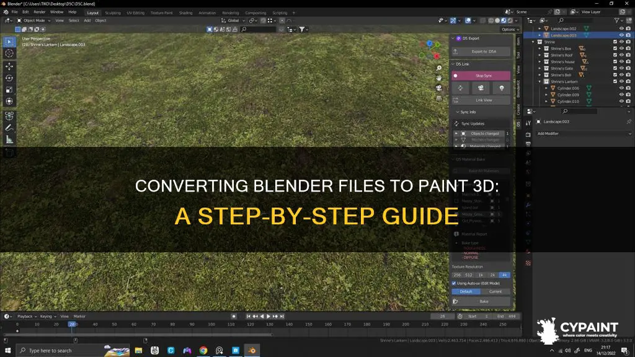Open the Global transform orientation dropdown
This screenshot has height=357, width=635.
[233, 20]
